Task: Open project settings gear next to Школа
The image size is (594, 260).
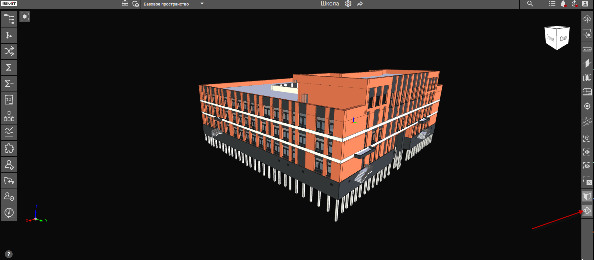Action: [x=348, y=4]
